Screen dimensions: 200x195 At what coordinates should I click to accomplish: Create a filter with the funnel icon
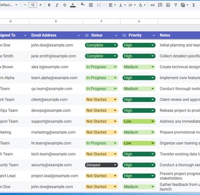click(x=175, y=5)
